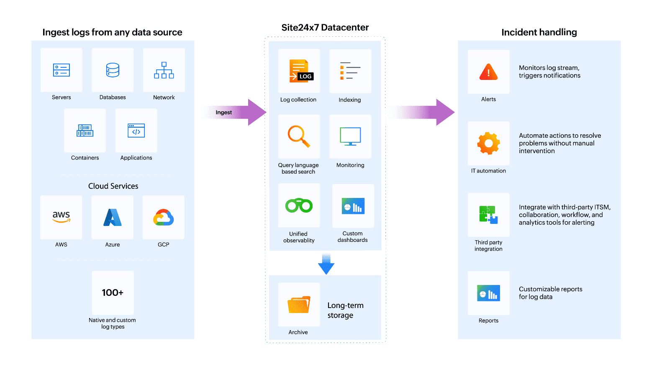The image size is (654, 367).
Task: Click 'Automate actions to resolve problems' description
Action: point(560,143)
